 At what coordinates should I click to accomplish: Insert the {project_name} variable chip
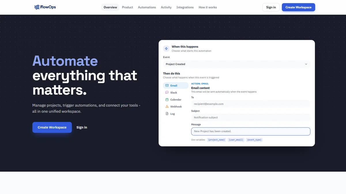(217, 140)
